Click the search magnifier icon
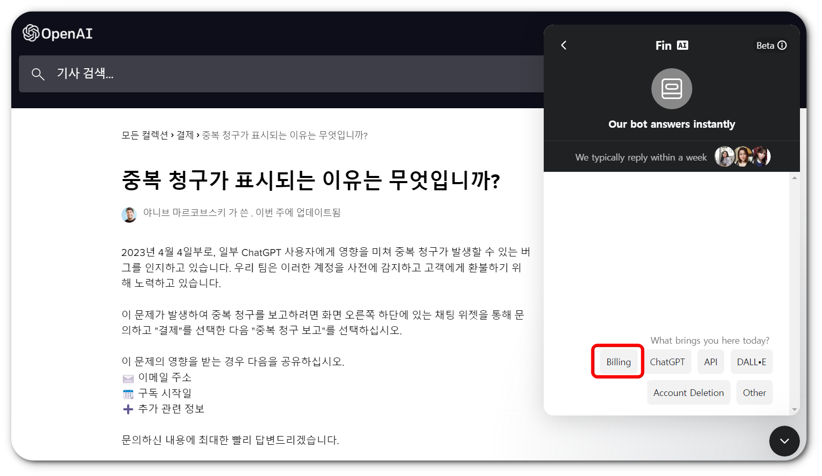The width and height of the screenshot is (822, 476). (38, 74)
